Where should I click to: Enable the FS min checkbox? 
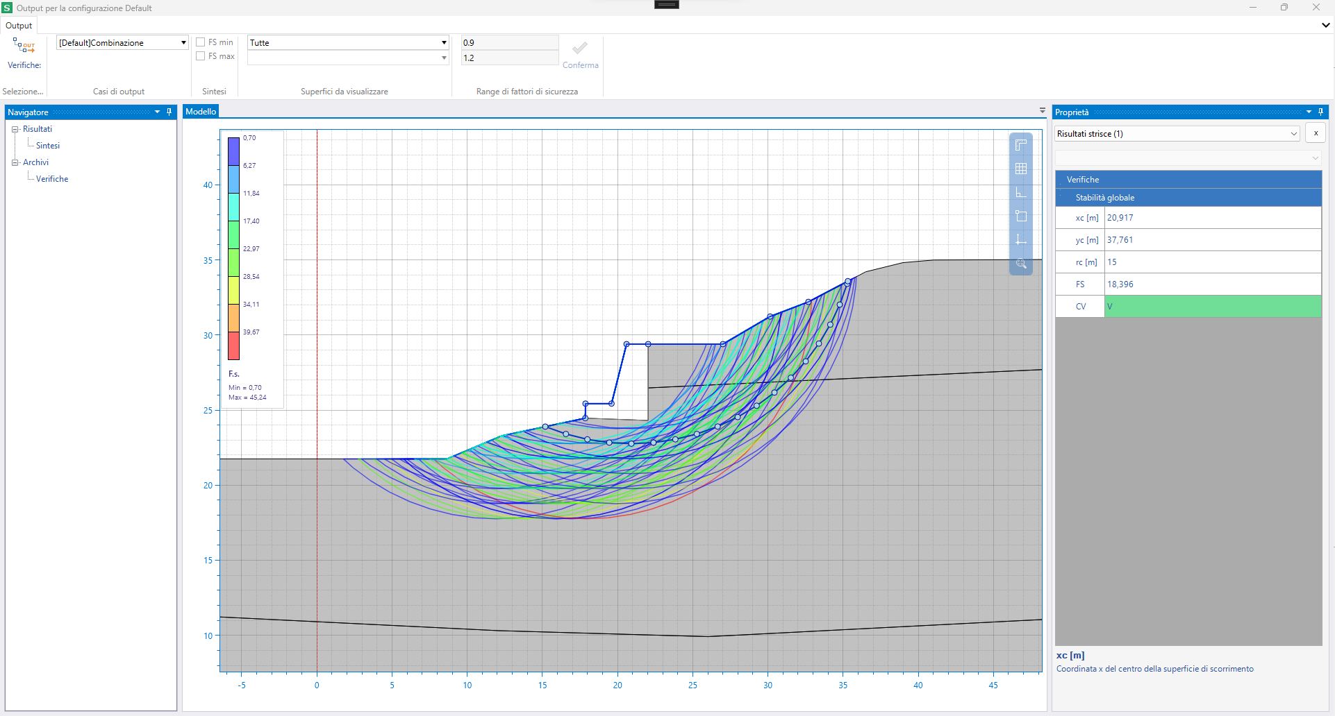click(x=201, y=42)
